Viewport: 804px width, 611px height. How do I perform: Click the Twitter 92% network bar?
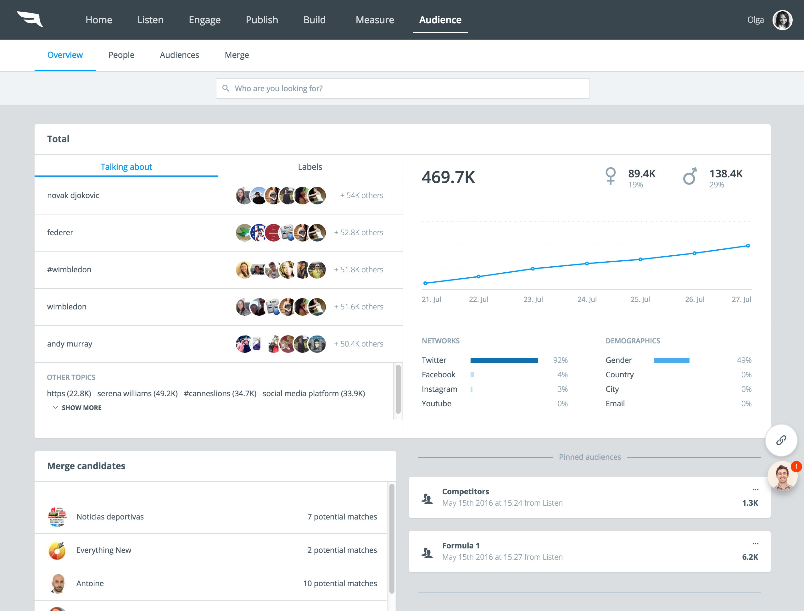pos(504,360)
